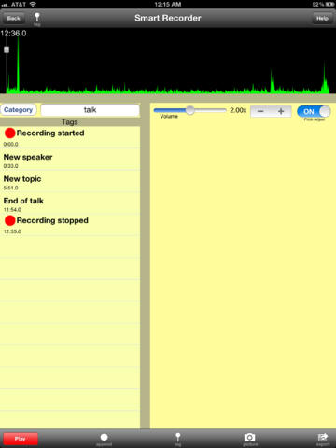The width and height of the screenshot is (336, 448).
Task: Select the End of talk tag
Action: (x=70, y=203)
